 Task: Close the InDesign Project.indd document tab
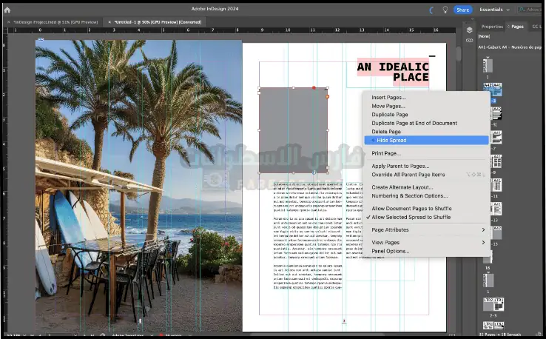point(9,22)
